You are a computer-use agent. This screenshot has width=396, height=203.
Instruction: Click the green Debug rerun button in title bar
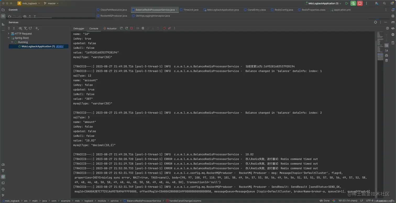[353, 3]
